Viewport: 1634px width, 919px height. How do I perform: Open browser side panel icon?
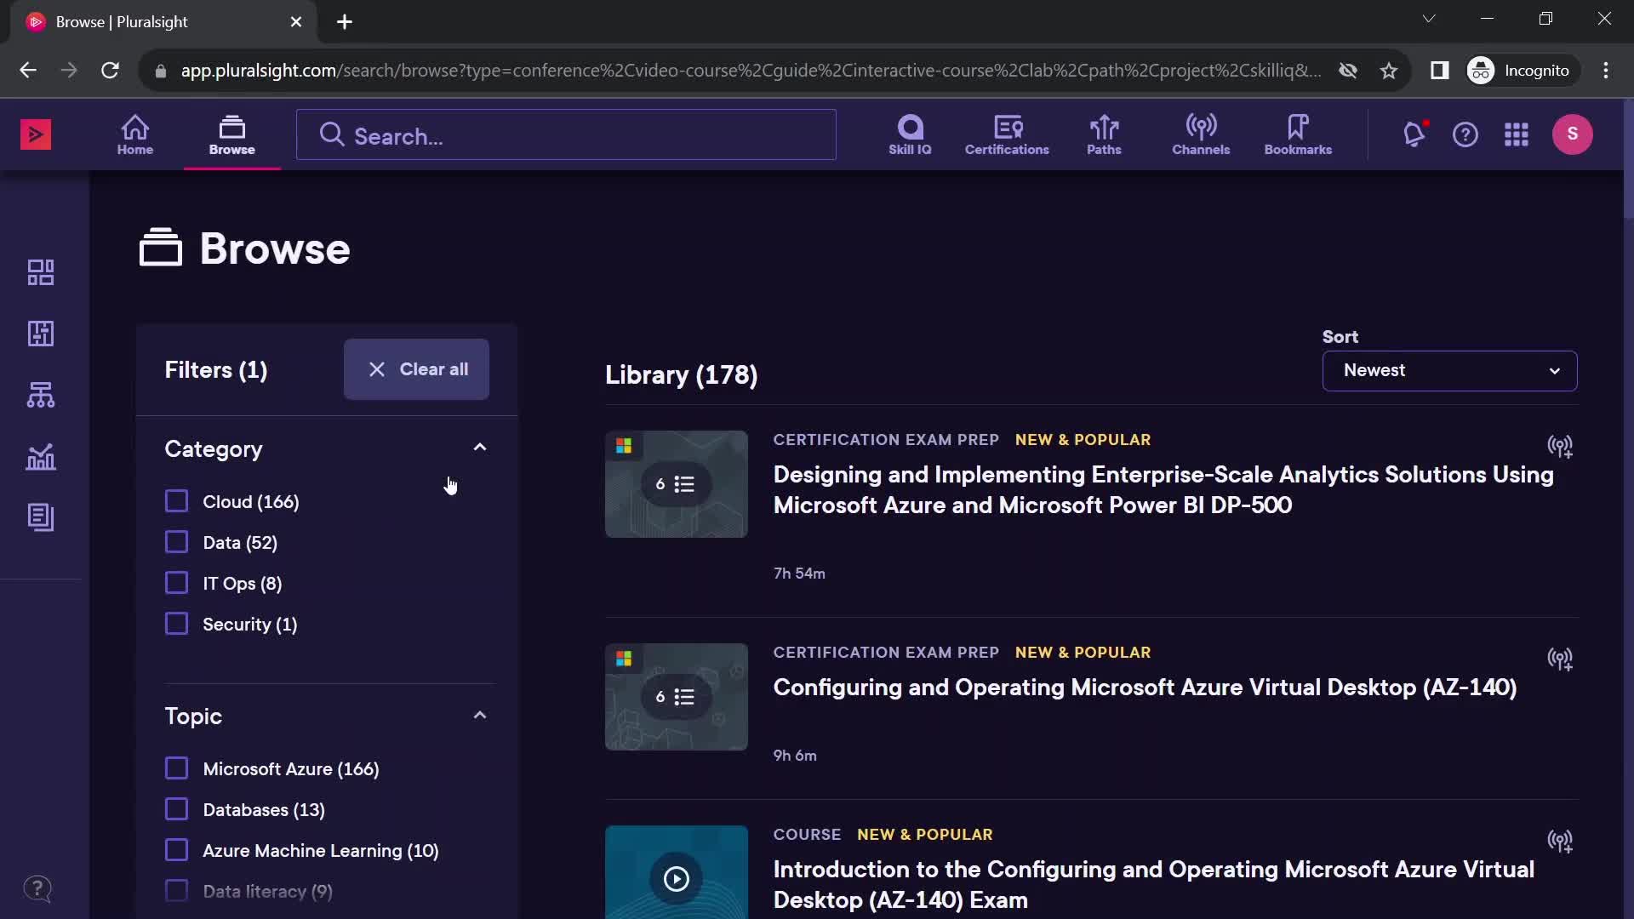[x=1439, y=71]
